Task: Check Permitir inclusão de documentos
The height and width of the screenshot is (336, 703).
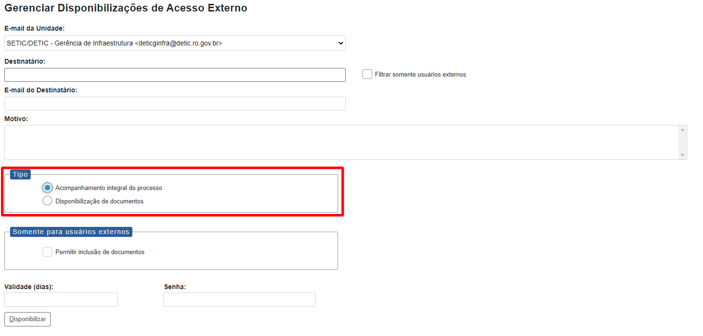Action: (47, 251)
